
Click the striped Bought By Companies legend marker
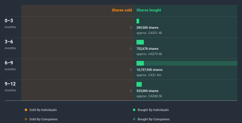pyautogui.click(x=134, y=119)
